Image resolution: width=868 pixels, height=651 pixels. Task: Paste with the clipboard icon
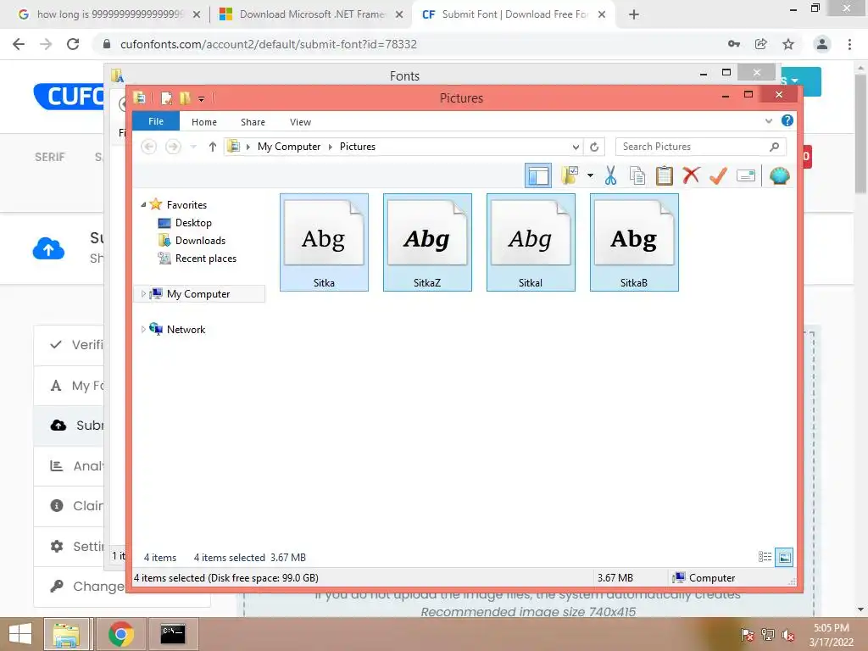(664, 175)
